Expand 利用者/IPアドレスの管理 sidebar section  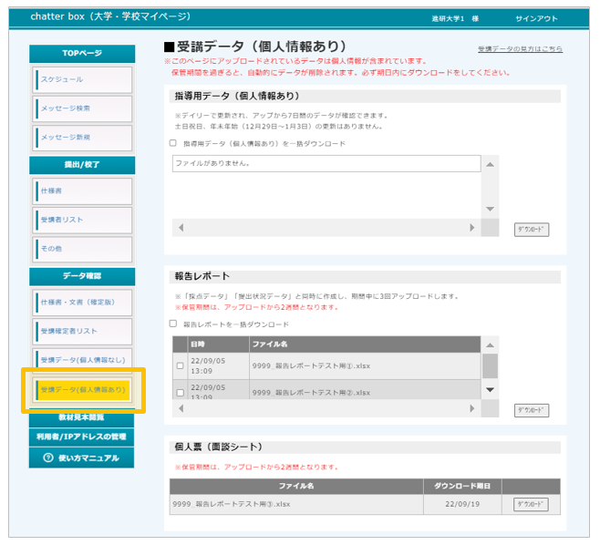82,437
